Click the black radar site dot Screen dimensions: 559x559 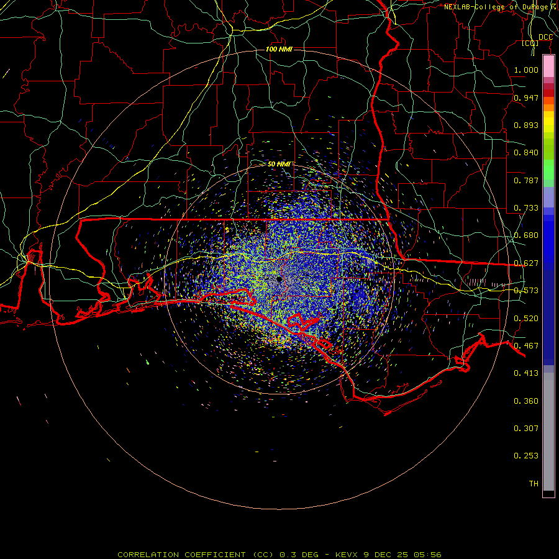coord(279,279)
